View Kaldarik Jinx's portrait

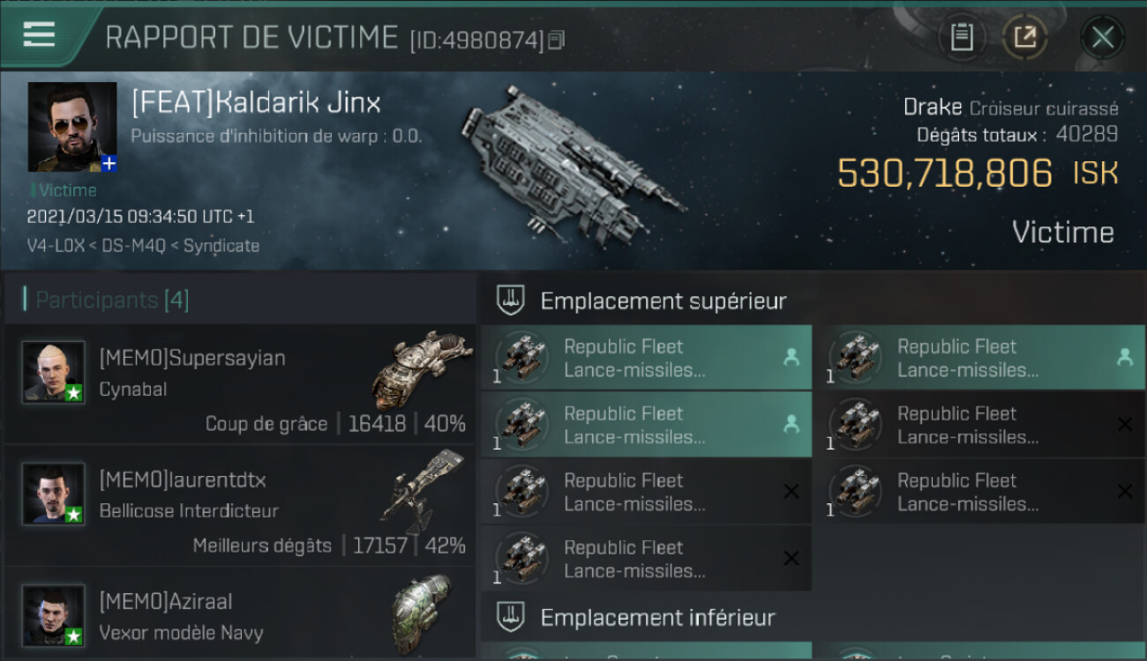click(x=72, y=127)
